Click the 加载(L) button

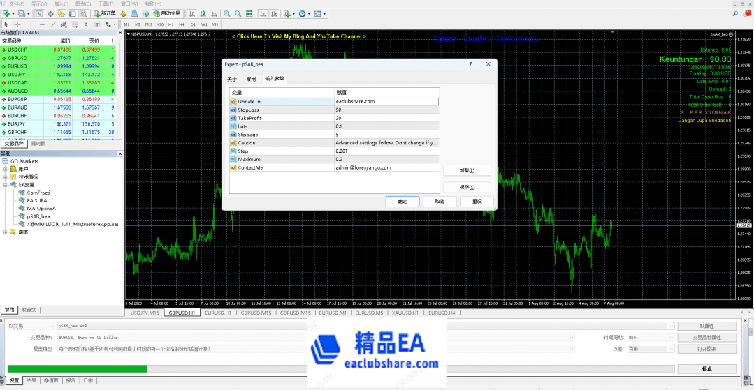click(x=467, y=170)
